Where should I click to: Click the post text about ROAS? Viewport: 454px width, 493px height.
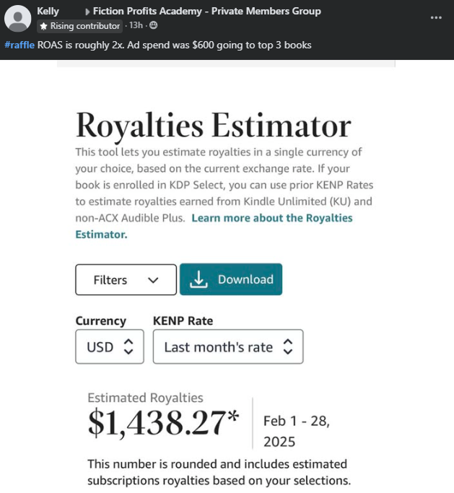click(174, 44)
